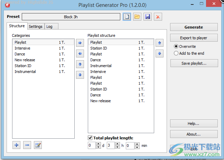Select the Add to the end option

point(176,53)
